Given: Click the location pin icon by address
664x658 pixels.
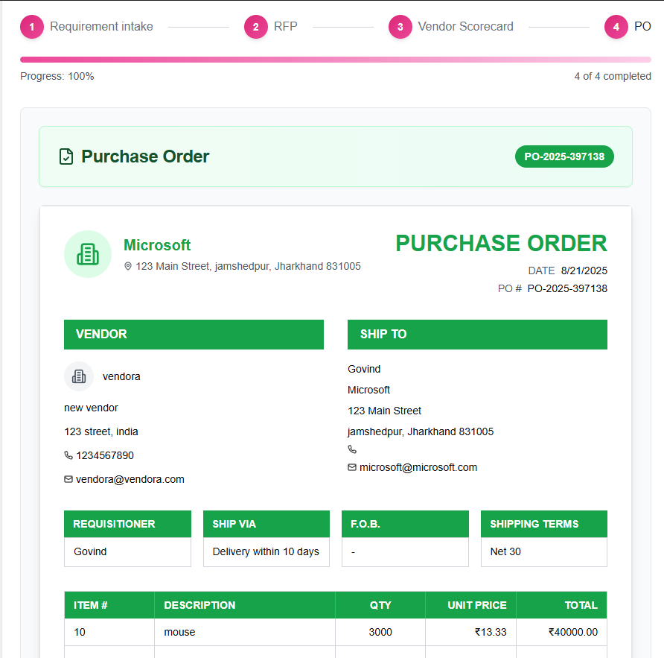Looking at the screenshot, I should click(x=127, y=266).
